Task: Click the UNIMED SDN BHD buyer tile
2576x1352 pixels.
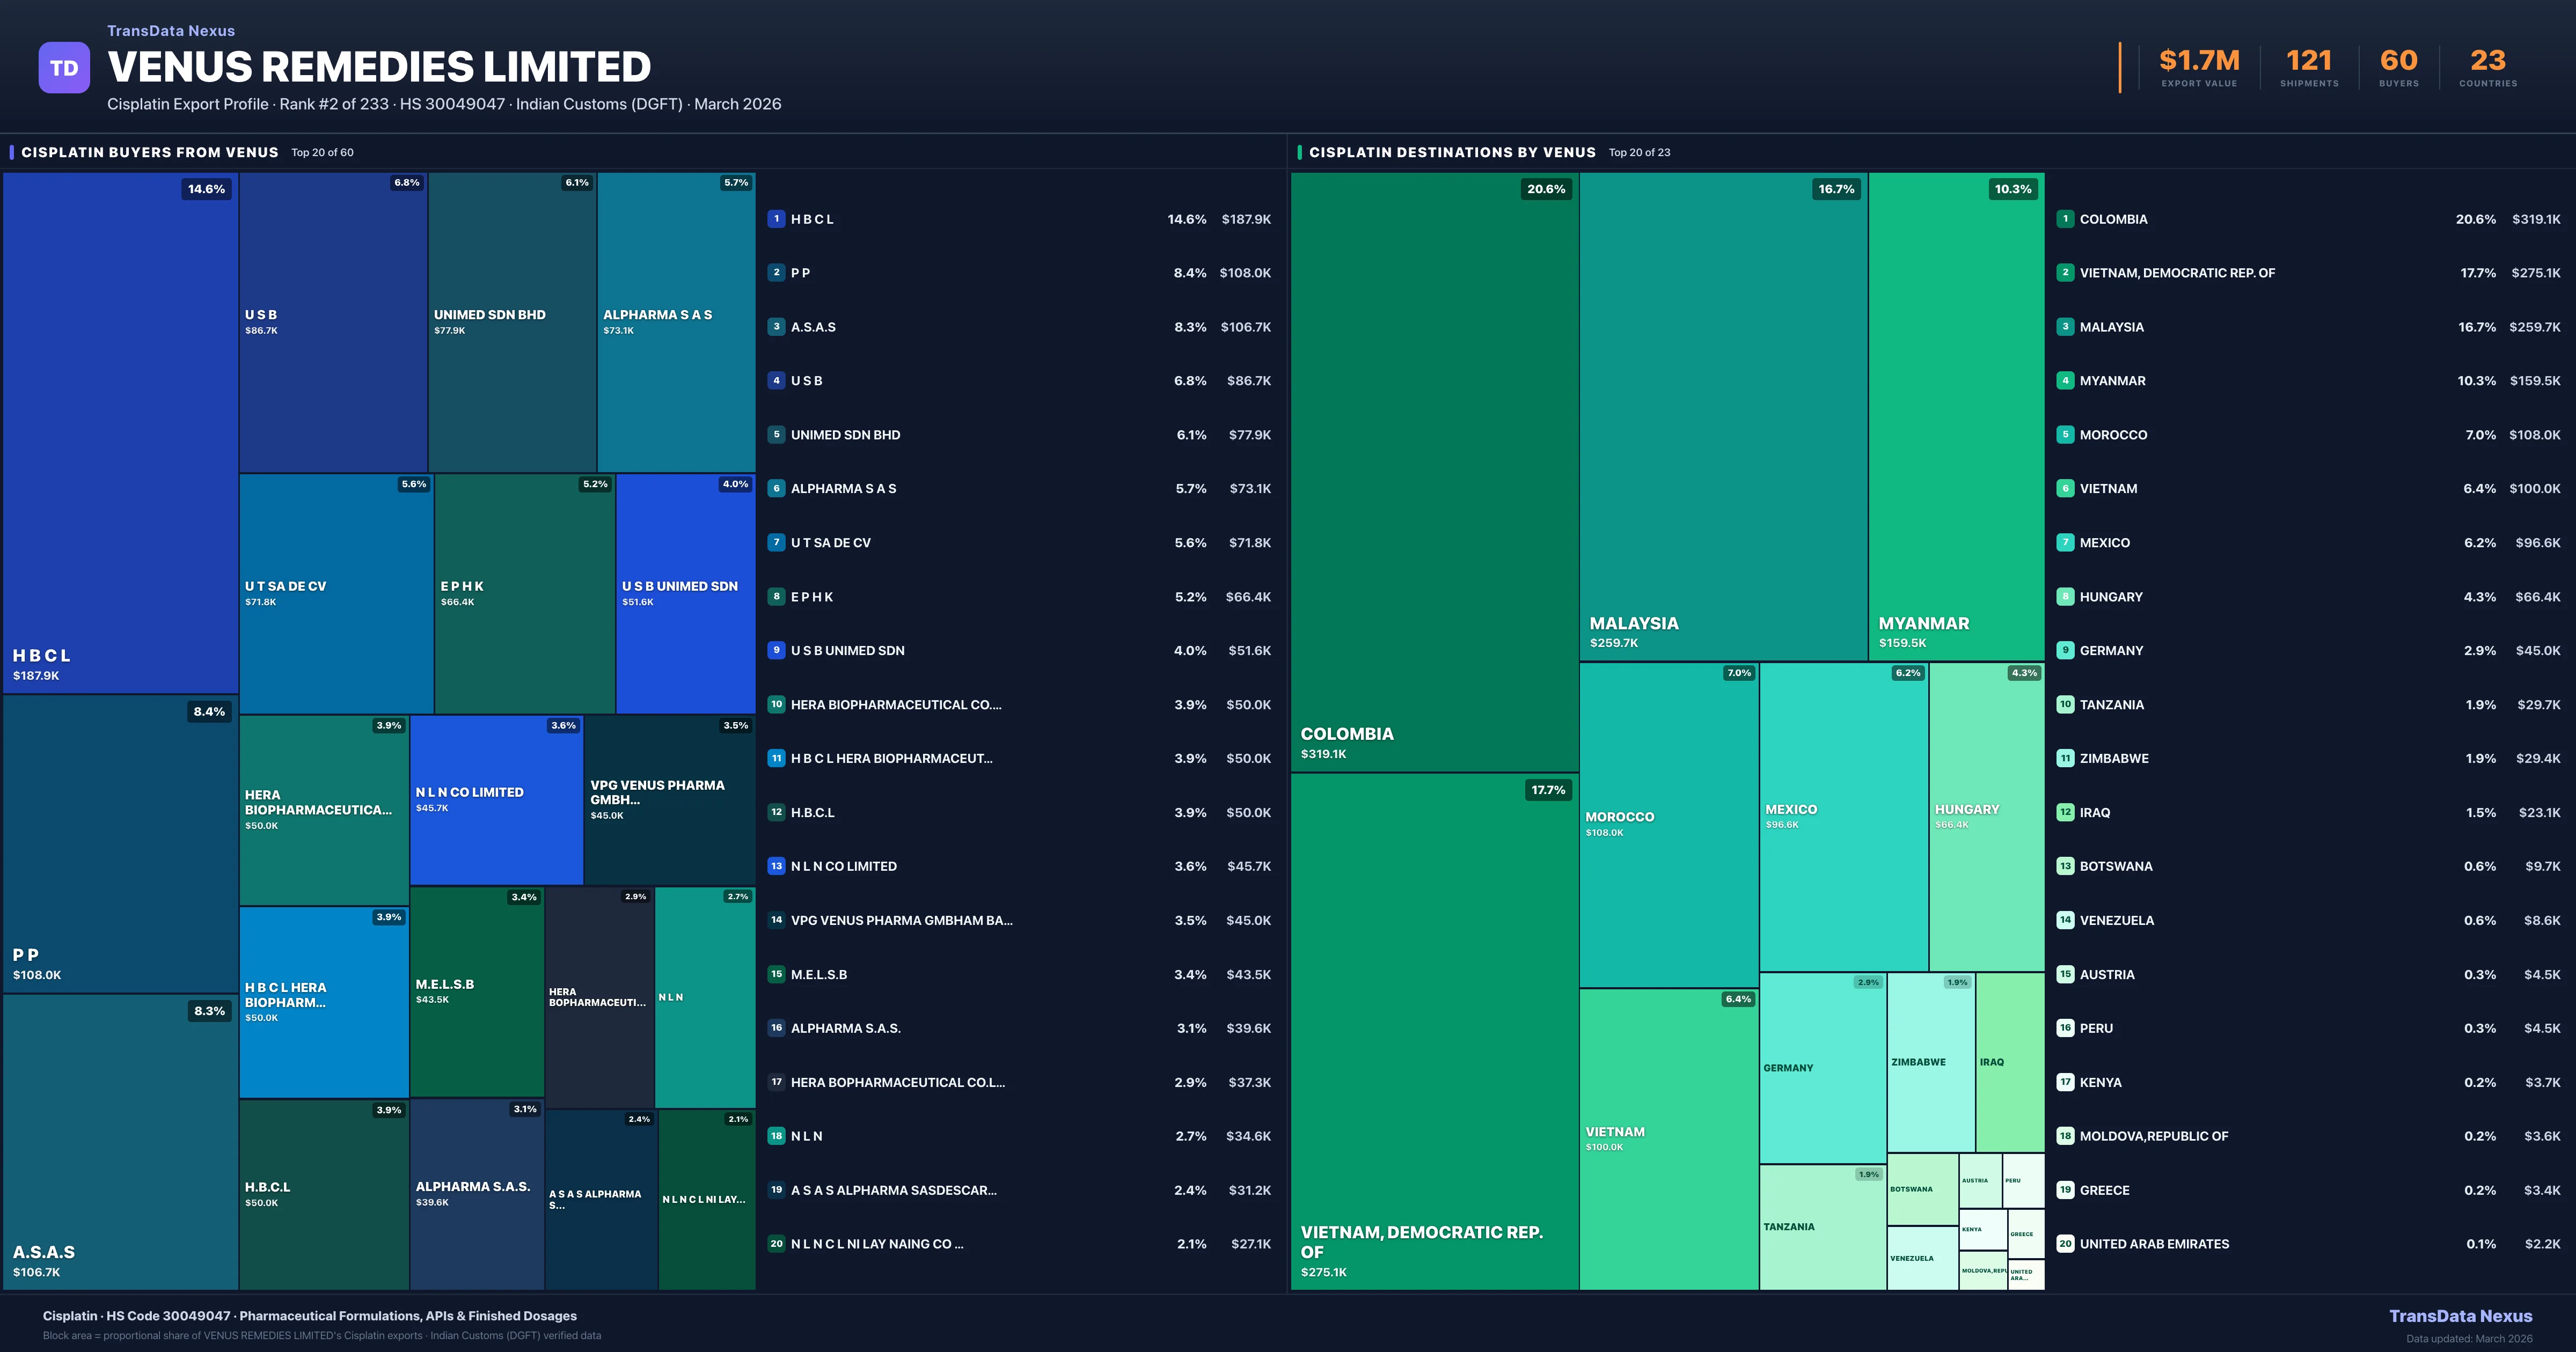Action: pyautogui.click(x=512, y=322)
